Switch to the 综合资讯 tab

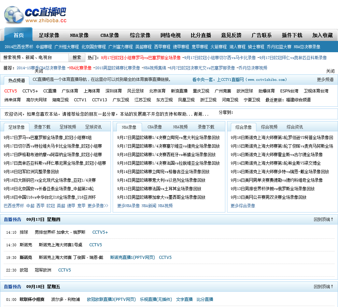(x=295, y=127)
